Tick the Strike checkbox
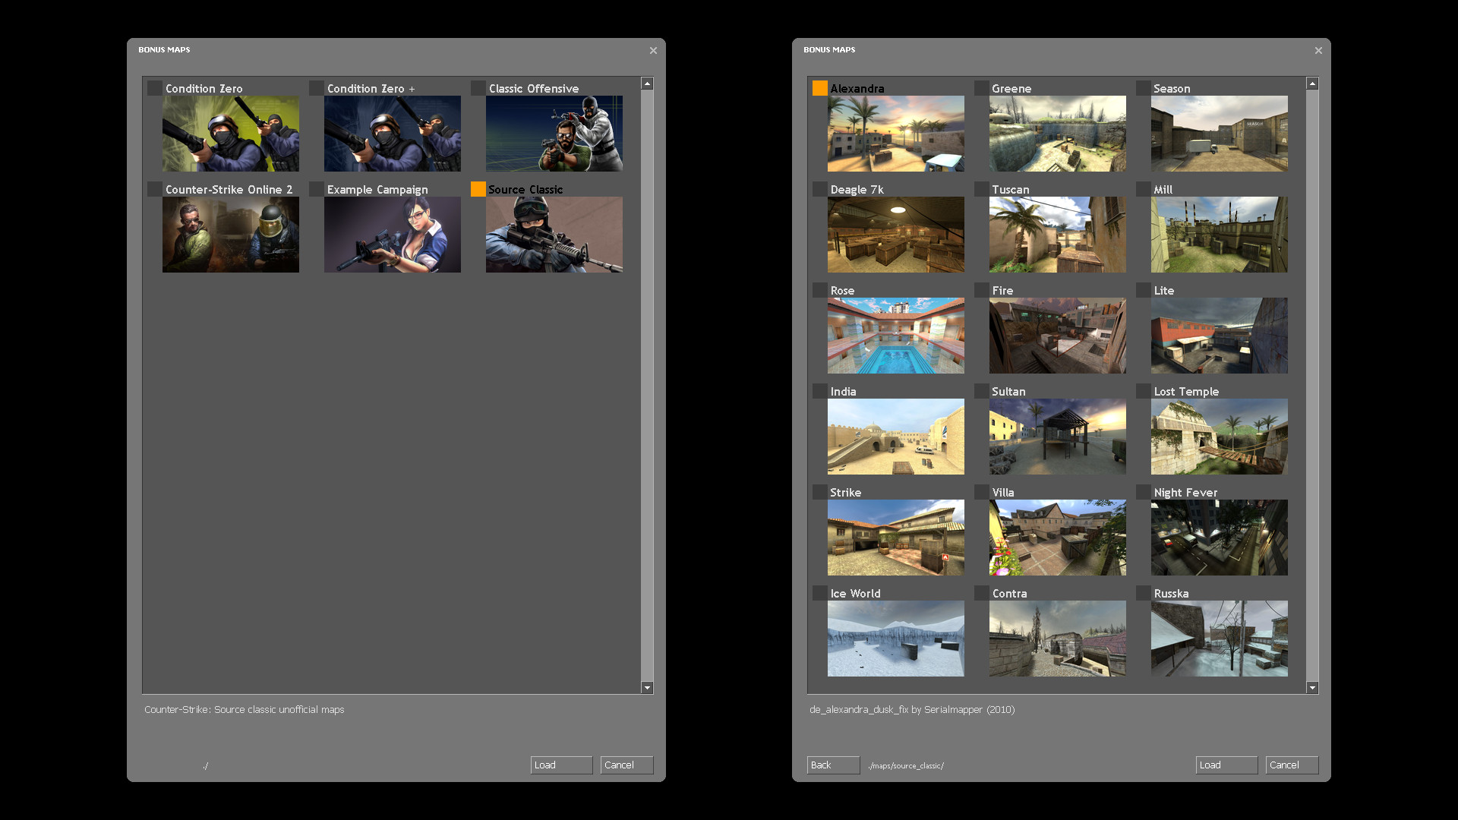1458x820 pixels. 820,492
